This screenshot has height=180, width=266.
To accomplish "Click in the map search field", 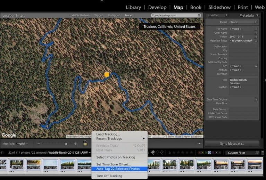I will tap(176, 15).
